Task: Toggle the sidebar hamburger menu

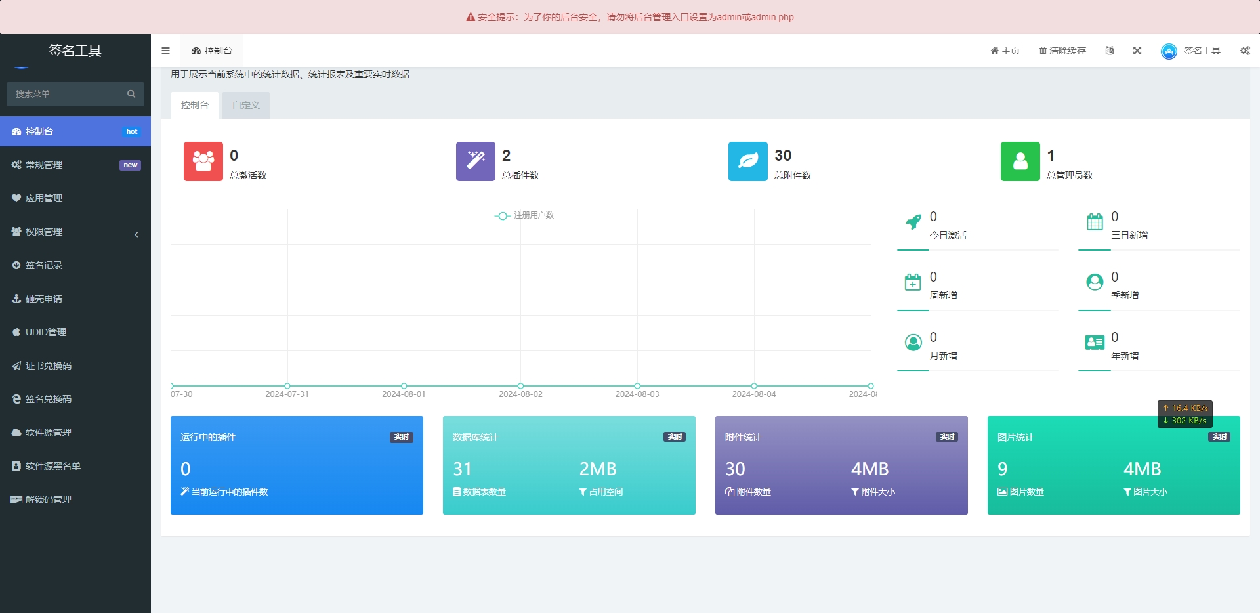Action: 165,51
